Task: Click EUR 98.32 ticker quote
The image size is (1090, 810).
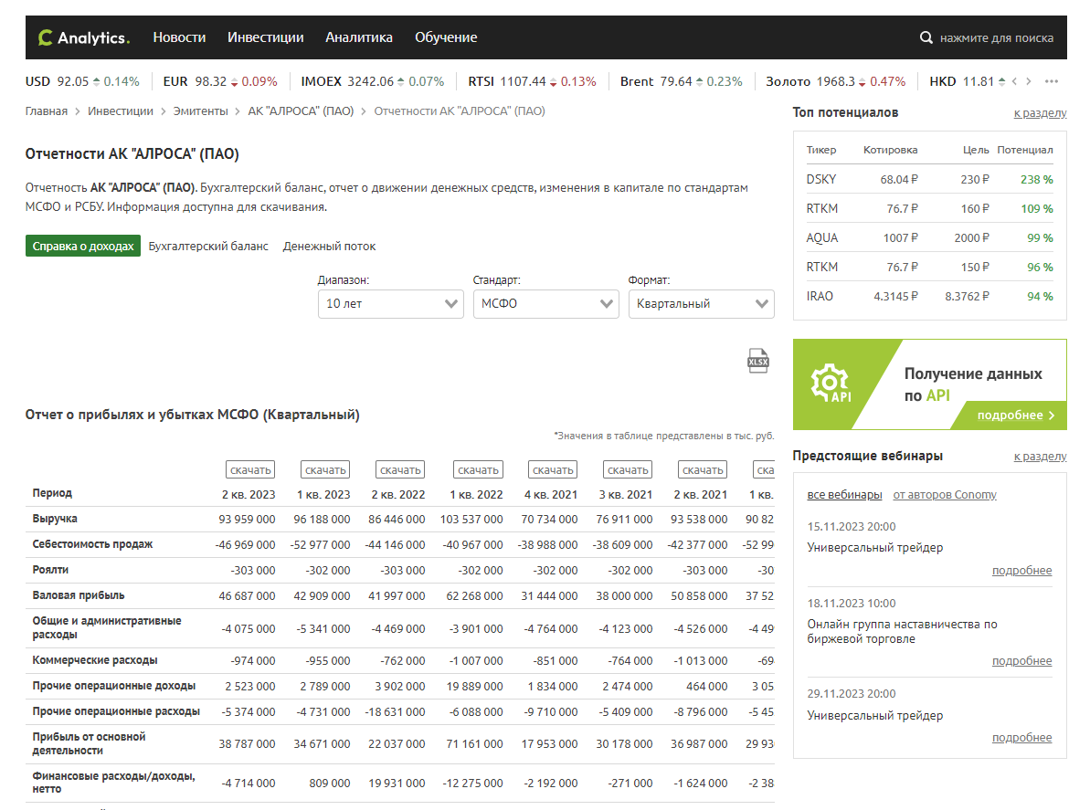Action: [220, 81]
